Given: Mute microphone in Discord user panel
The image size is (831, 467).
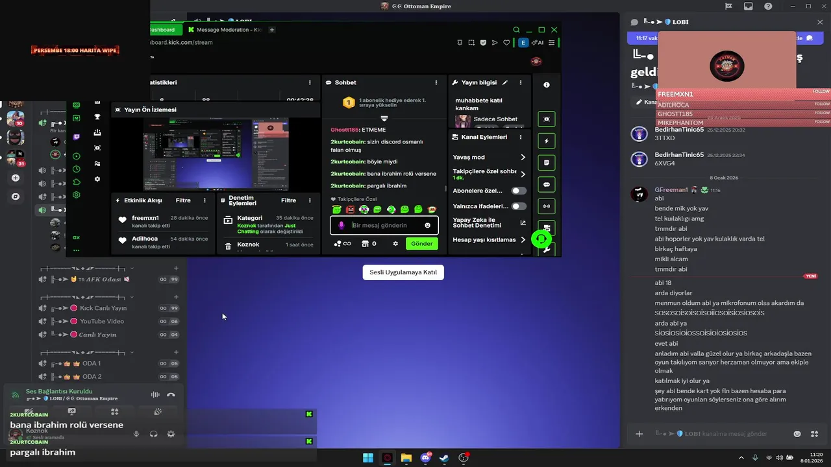Looking at the screenshot, I should click(x=136, y=434).
